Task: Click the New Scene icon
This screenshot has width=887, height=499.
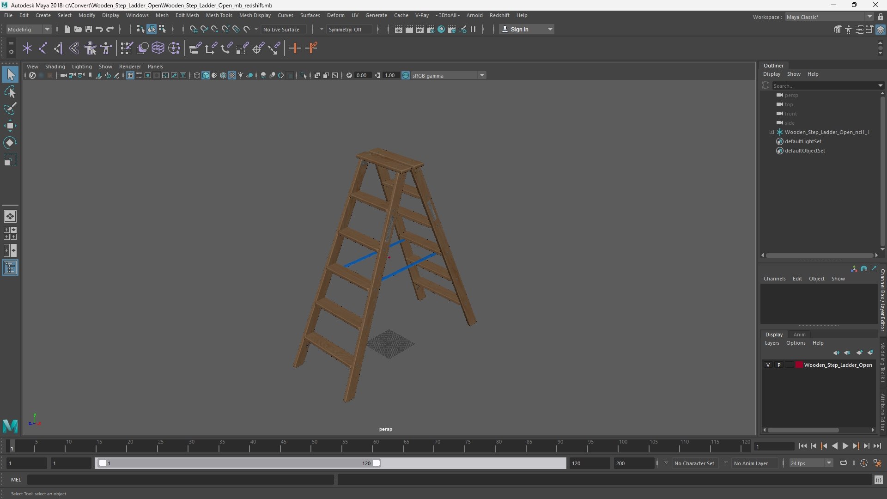Action: (67, 29)
